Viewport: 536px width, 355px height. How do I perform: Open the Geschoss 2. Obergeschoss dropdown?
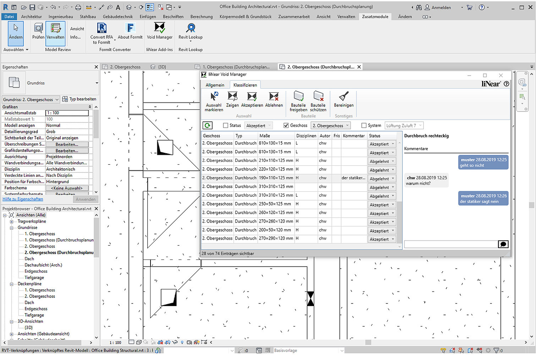331,126
